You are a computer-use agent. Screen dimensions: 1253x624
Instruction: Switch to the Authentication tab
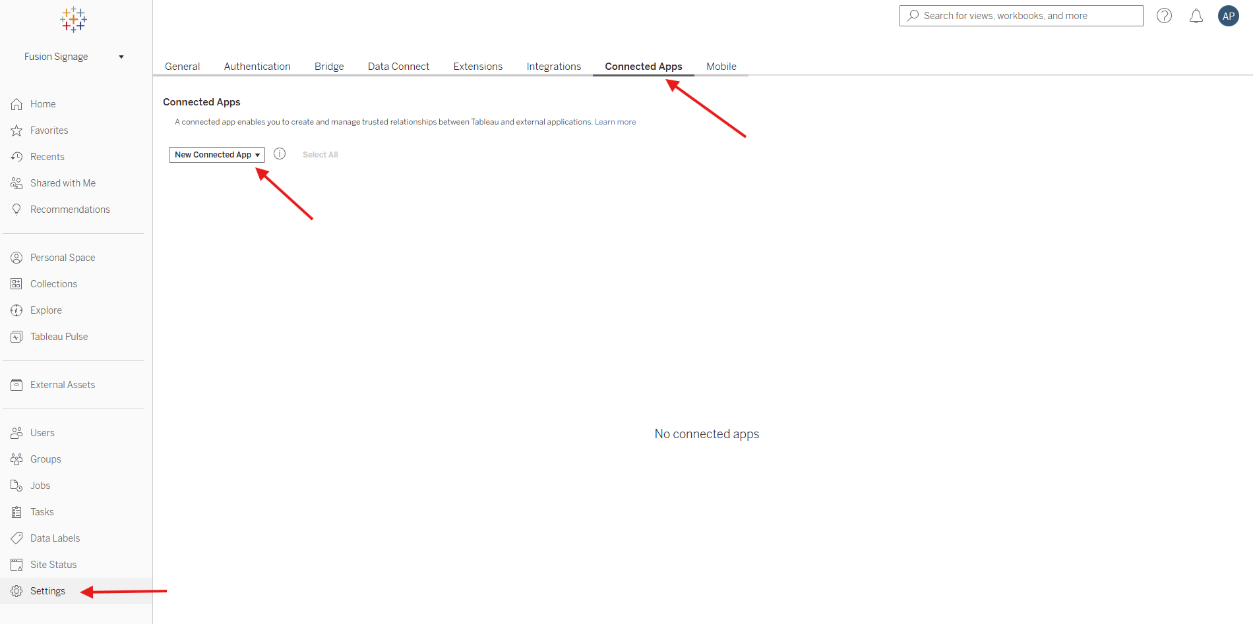tap(257, 67)
